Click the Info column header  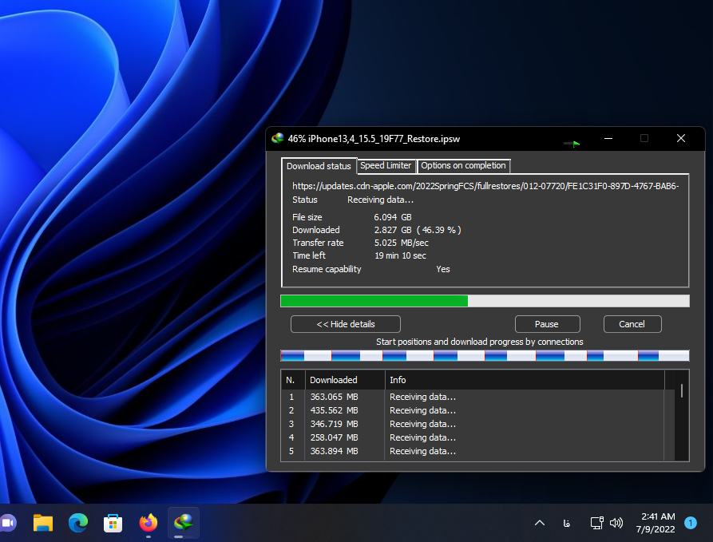click(x=525, y=380)
